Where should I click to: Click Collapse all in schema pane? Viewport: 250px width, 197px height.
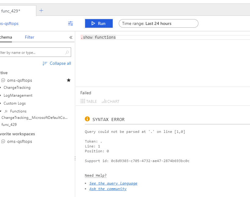pos(57,63)
